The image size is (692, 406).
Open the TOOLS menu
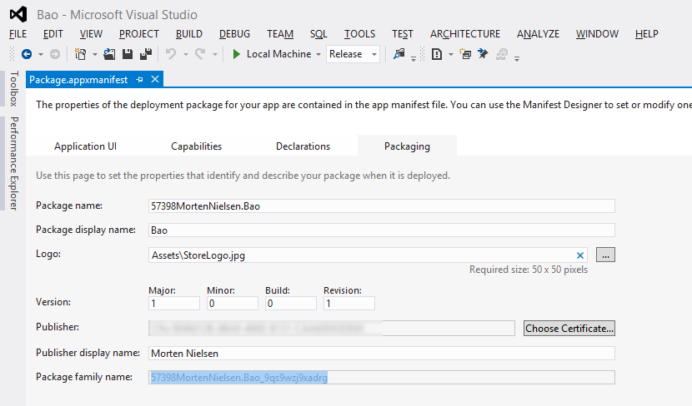(359, 34)
